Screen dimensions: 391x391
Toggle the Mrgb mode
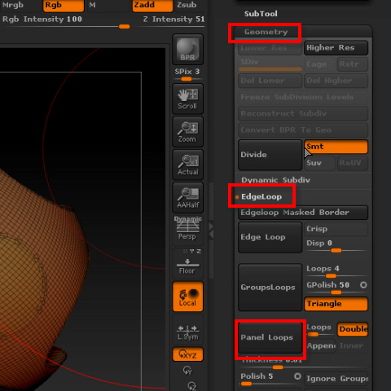[20, 6]
